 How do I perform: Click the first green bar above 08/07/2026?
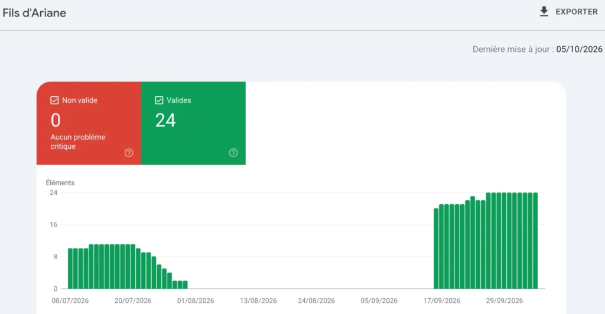(70, 269)
